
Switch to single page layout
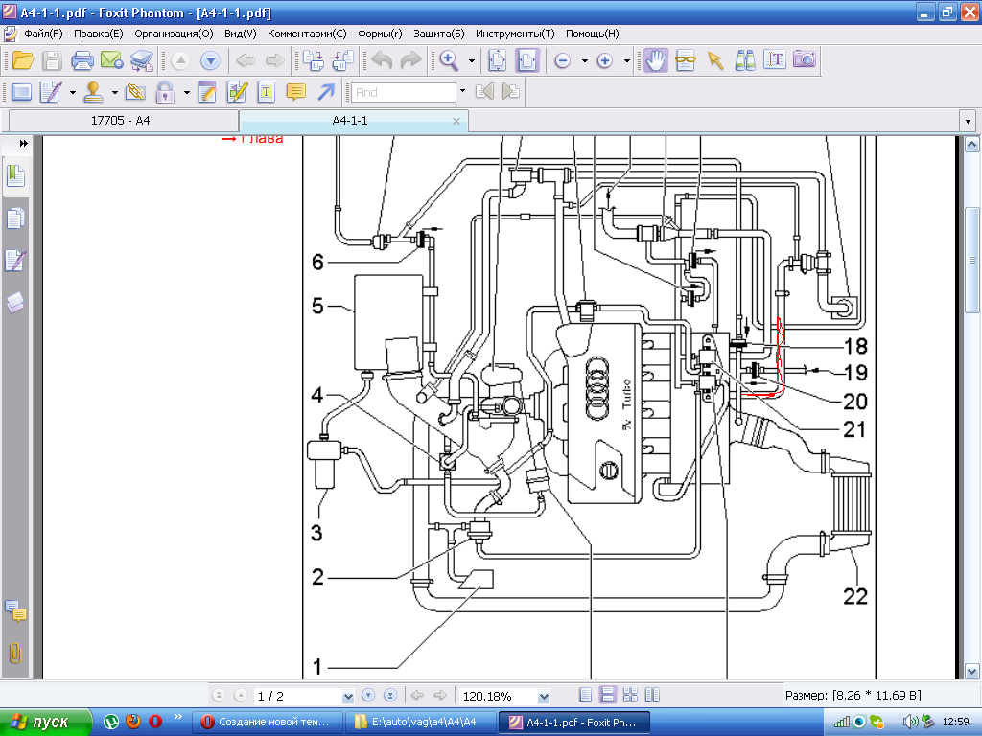586,696
